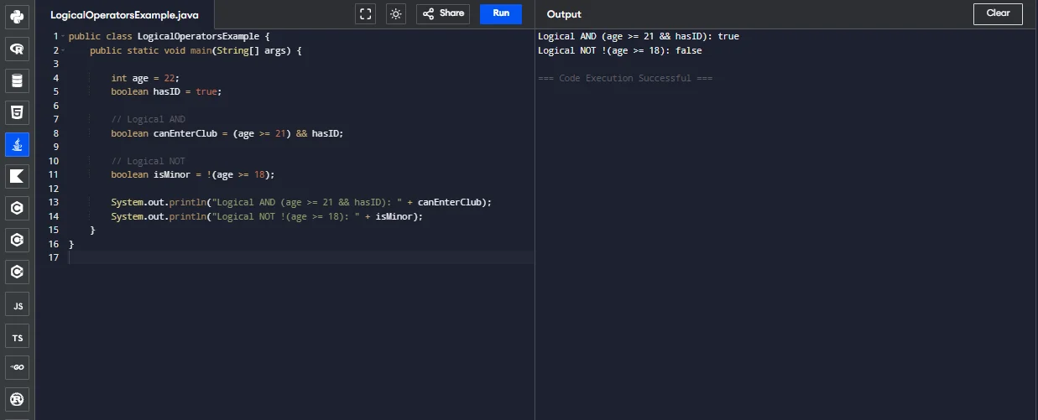Toggle fullscreen editor mode
Screen dimensions: 1038x420
click(365, 13)
